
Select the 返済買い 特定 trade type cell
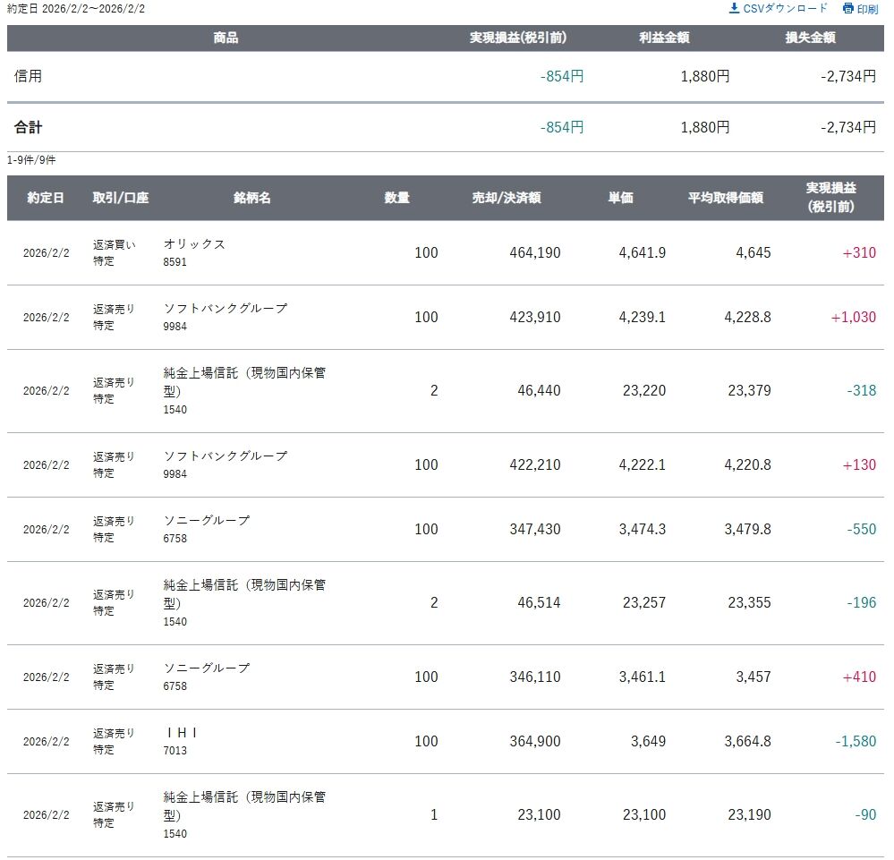point(114,252)
